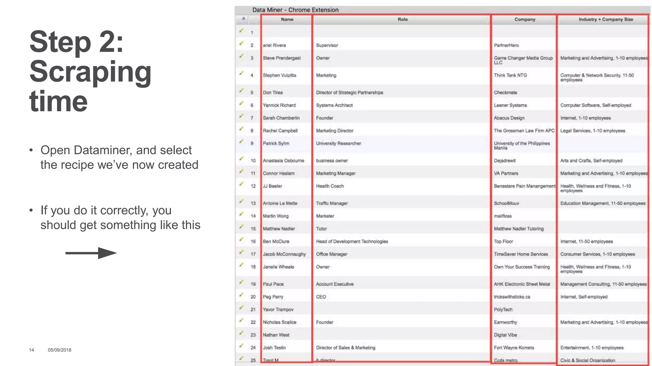Select the Steve Prendergast name cell
Screen dimensions: 652x366
[x=282, y=58]
